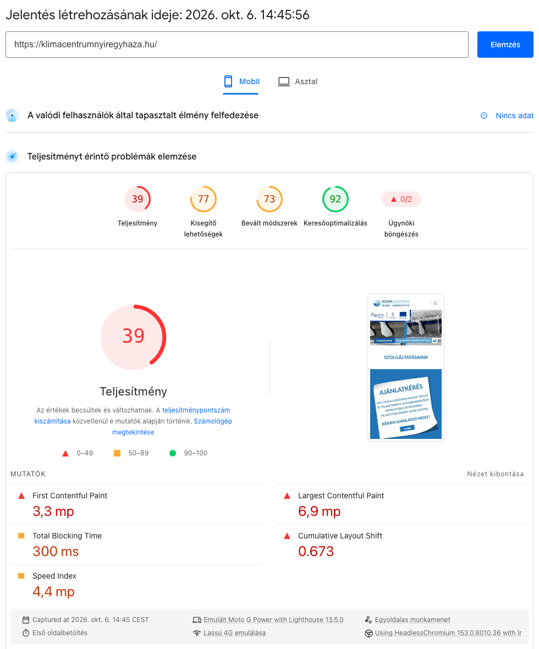Click the 0/2 Ügynöki böngészés badge

pos(401,199)
